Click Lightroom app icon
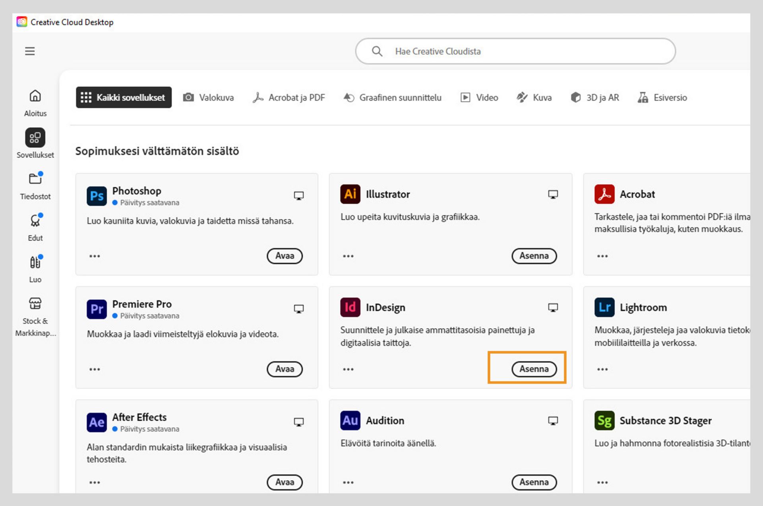The image size is (763, 506). (x=604, y=307)
